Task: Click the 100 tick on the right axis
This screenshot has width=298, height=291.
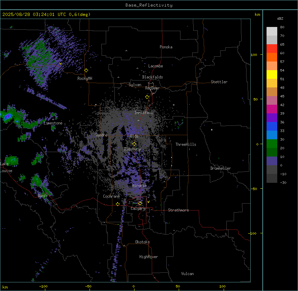Action: 254,55
